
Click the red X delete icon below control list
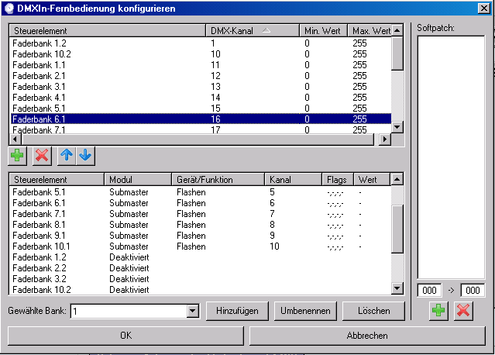(x=42, y=155)
